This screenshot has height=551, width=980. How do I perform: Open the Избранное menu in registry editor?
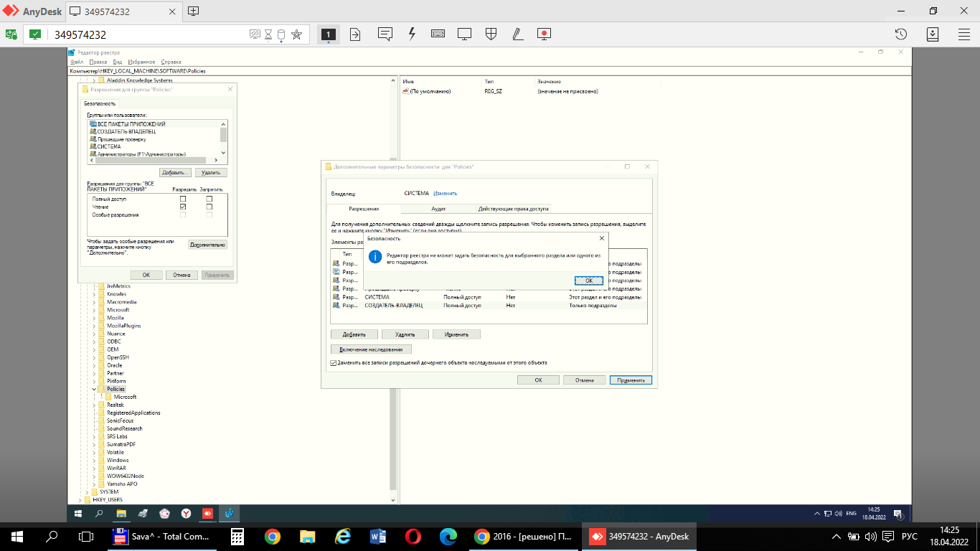[143, 62]
